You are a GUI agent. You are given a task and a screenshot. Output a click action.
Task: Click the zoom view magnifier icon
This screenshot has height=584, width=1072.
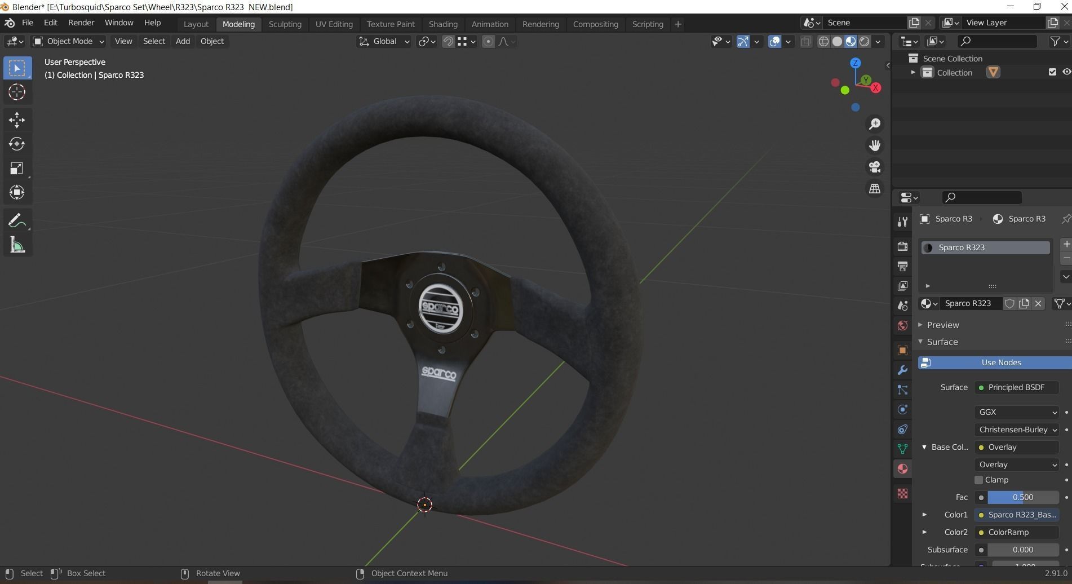(x=875, y=124)
